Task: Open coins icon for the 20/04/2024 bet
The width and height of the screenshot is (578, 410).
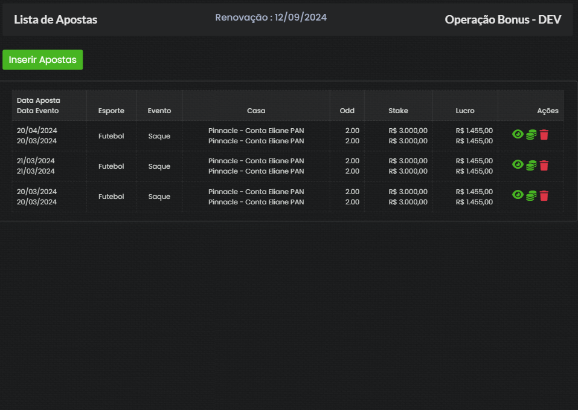Action: pyautogui.click(x=531, y=135)
